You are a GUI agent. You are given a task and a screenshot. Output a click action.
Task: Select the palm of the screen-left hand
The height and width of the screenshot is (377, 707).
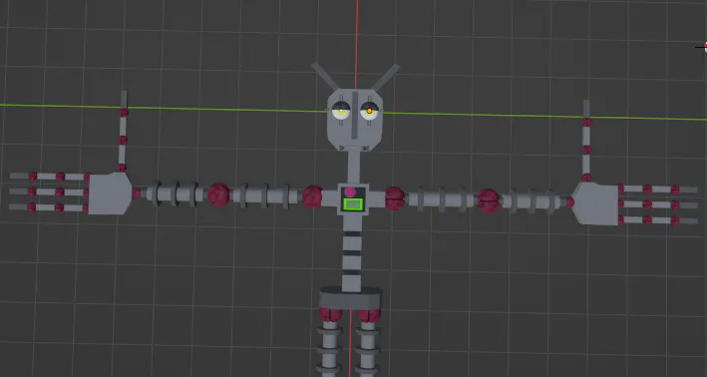[x=110, y=193]
